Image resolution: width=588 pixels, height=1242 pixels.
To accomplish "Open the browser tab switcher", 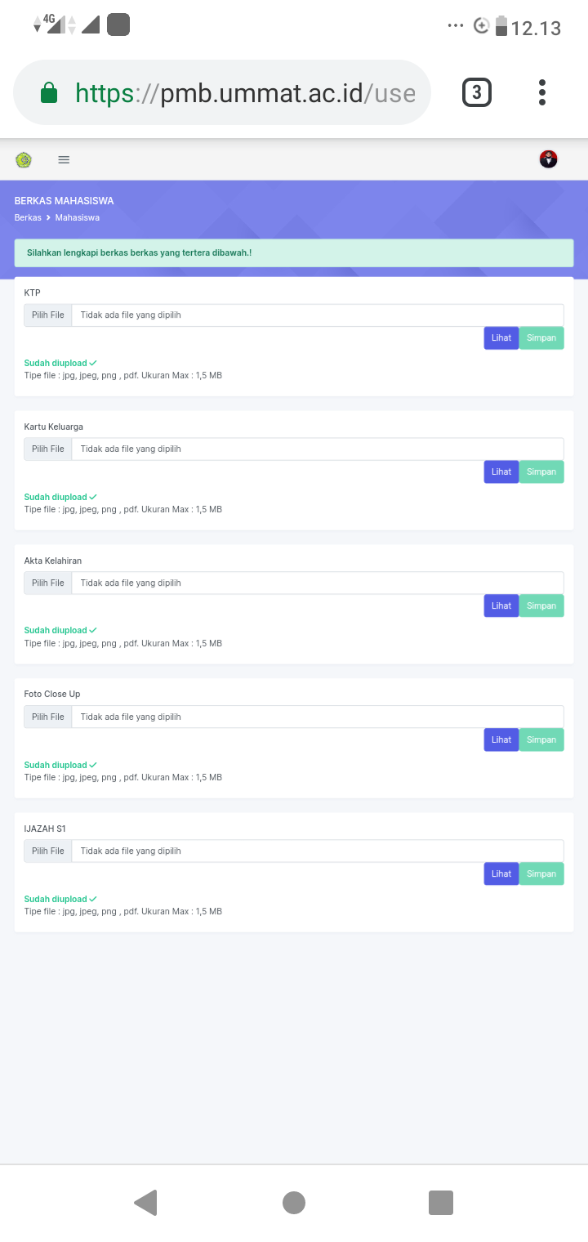I will click(x=477, y=92).
